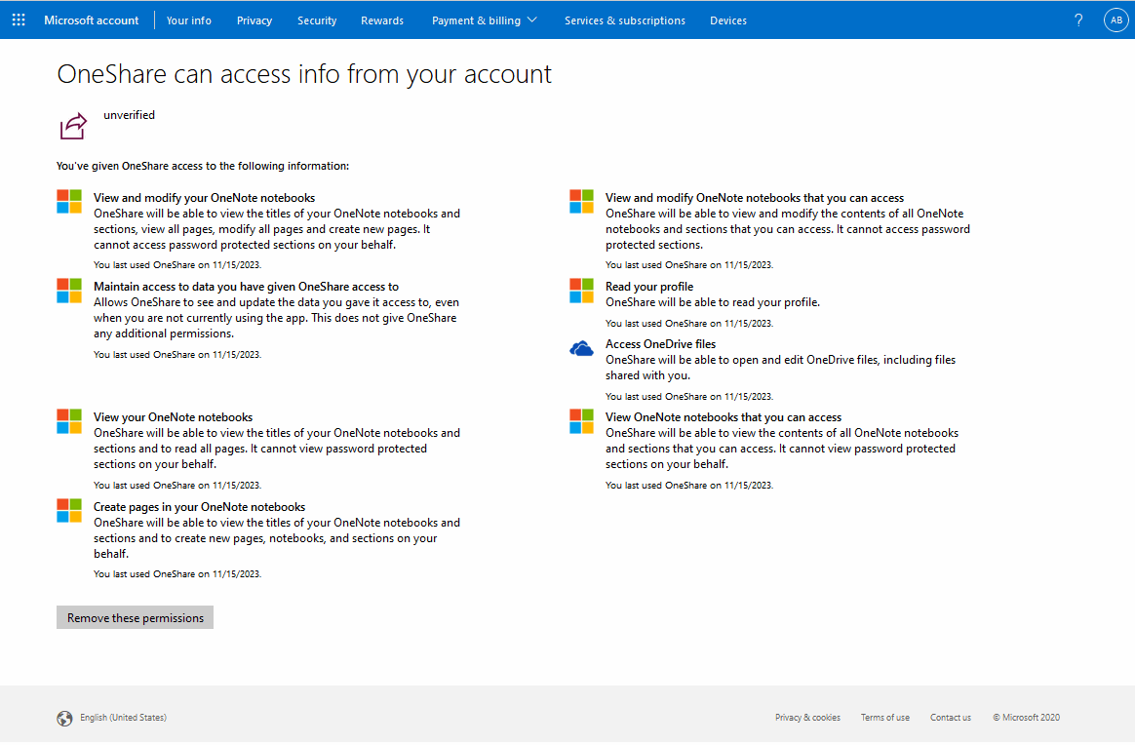1135x745 pixels.
Task: Click the 'unverified' label
Action: point(129,115)
